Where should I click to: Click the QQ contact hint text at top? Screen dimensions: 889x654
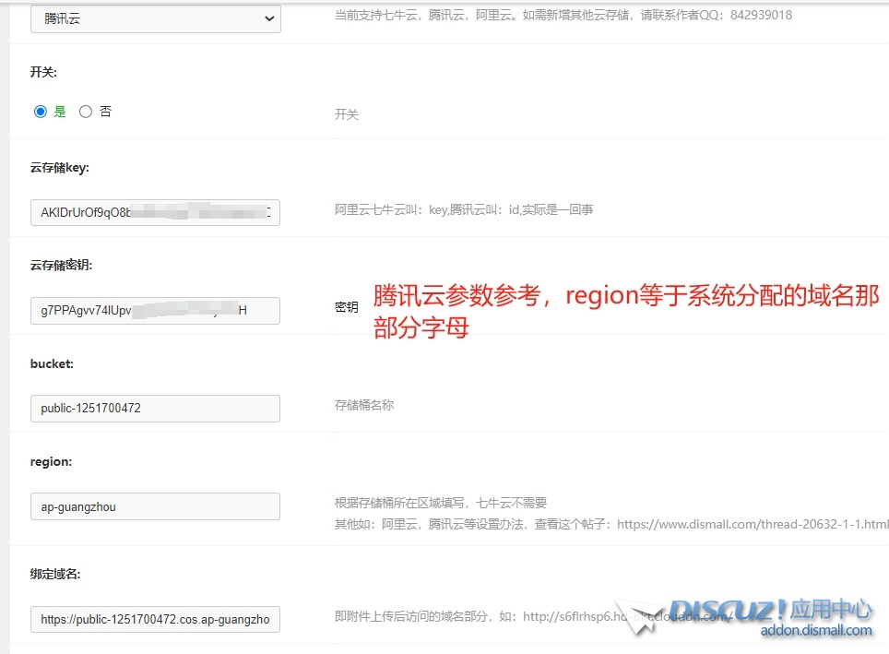pos(563,15)
